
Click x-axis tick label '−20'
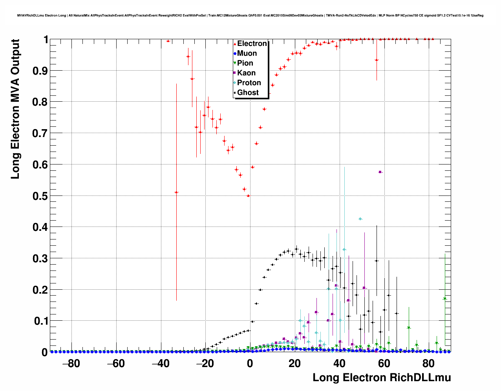click(205, 364)
